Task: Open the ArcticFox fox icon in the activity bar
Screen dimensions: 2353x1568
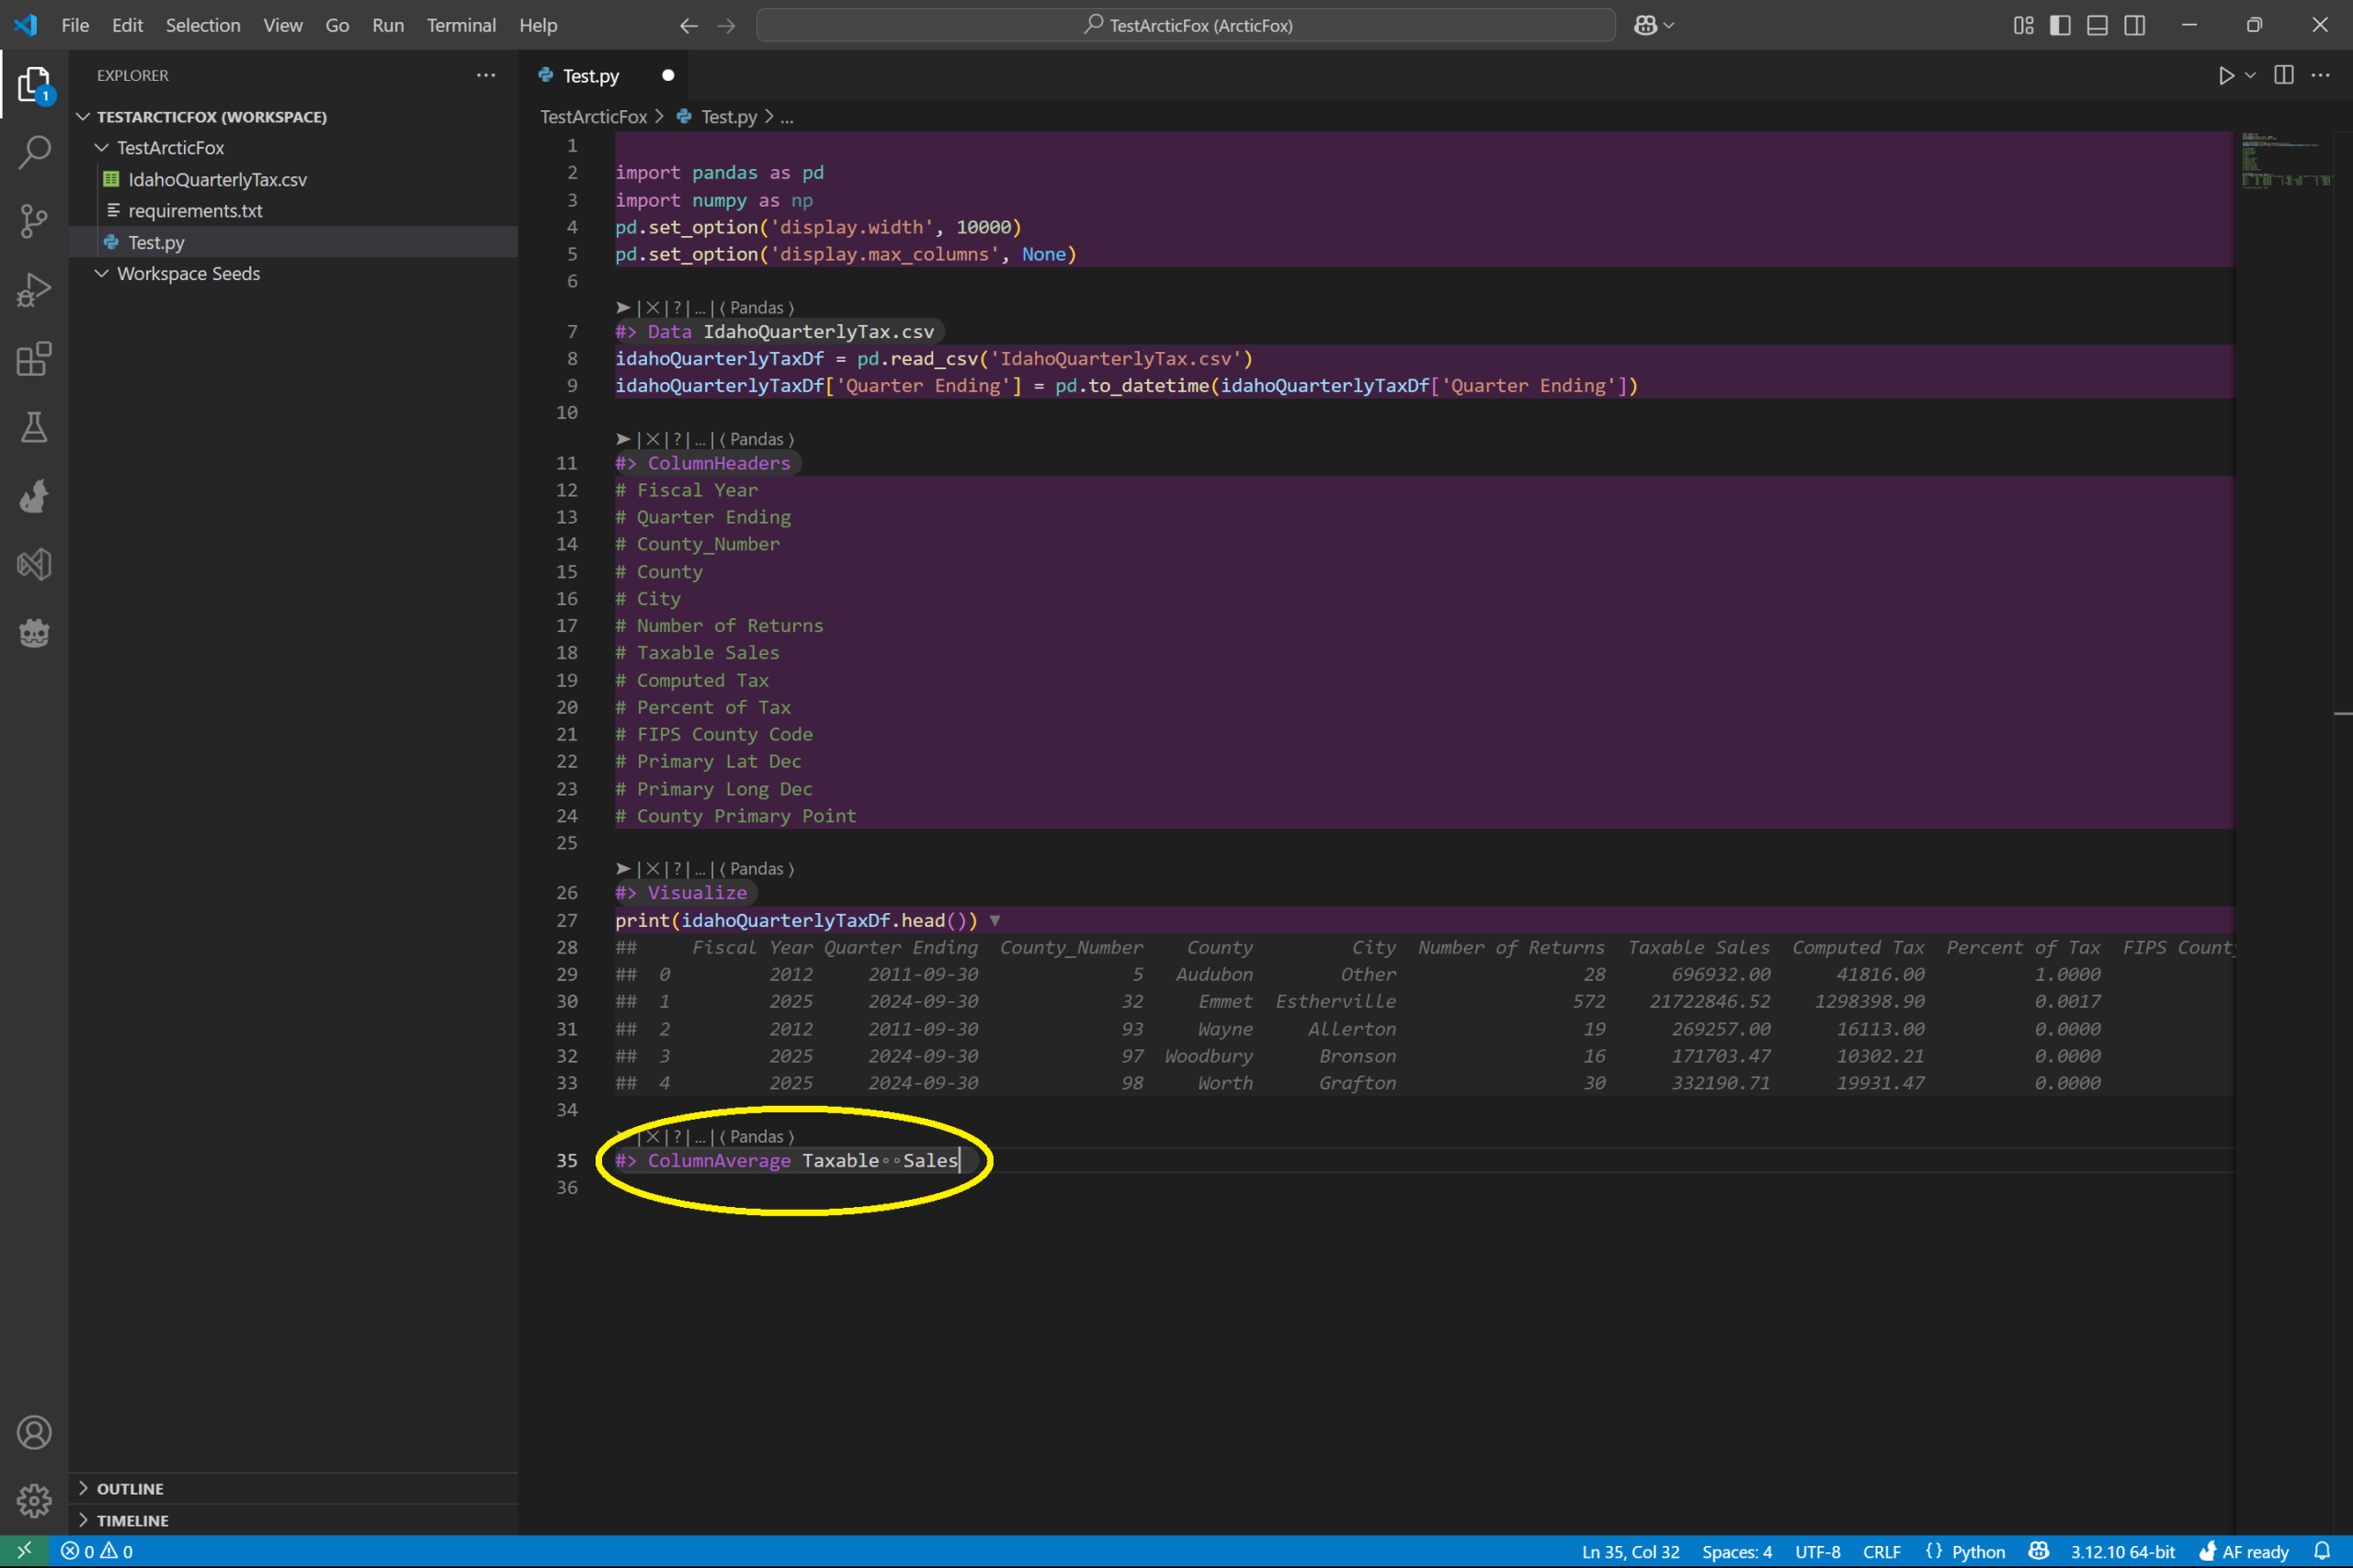Action: coord(34,496)
